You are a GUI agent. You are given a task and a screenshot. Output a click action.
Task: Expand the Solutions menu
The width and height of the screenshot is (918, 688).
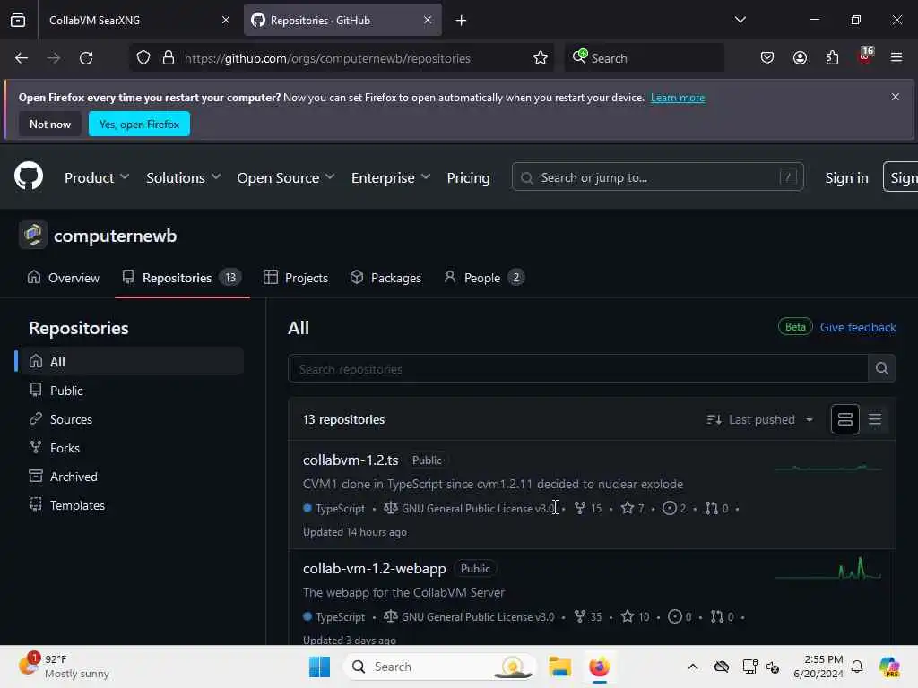183,177
